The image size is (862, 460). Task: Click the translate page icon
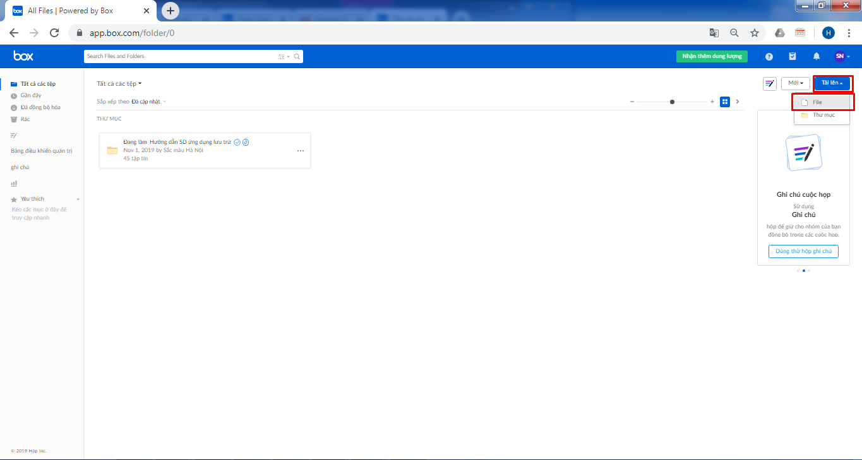point(714,33)
